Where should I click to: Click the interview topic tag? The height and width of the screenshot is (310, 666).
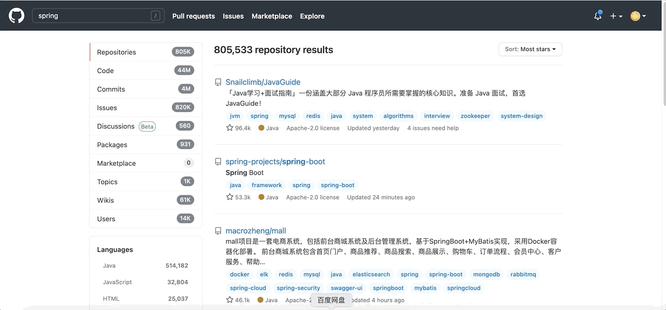(437, 116)
